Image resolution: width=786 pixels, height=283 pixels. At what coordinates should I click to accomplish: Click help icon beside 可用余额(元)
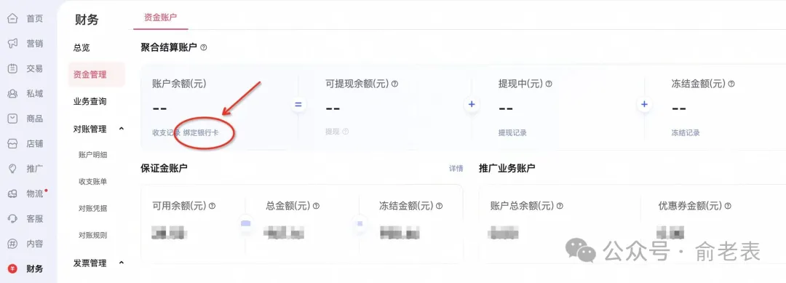[x=212, y=206]
